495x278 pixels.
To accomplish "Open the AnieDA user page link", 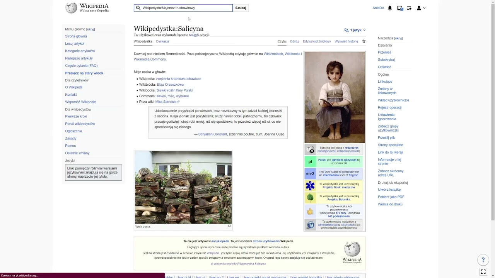I will [x=378, y=8].
